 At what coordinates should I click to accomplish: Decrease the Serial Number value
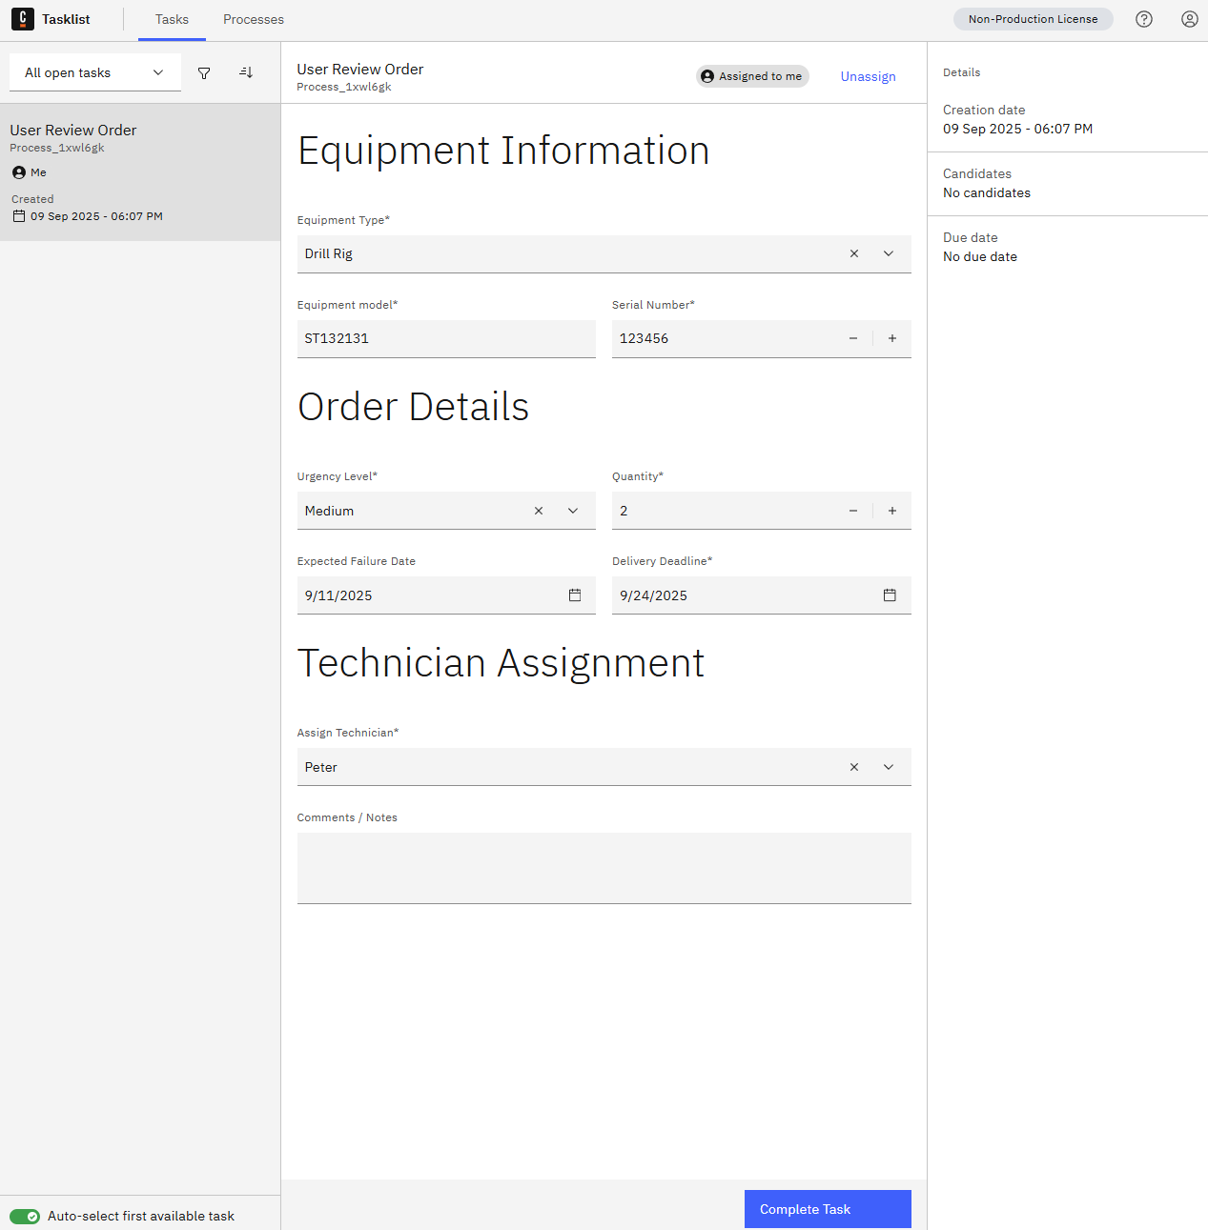pyautogui.click(x=853, y=338)
